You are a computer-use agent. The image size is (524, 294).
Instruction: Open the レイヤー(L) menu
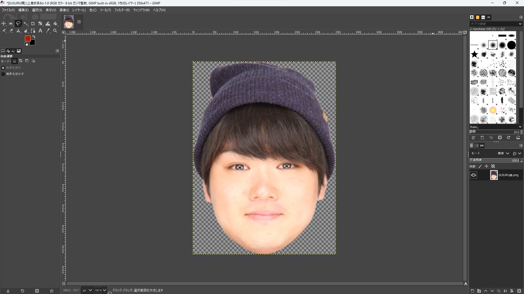point(79,10)
